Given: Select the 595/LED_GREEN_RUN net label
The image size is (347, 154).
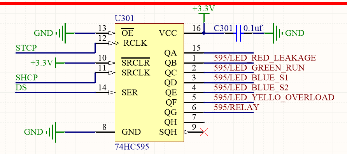Looking at the screenshot, I should pyautogui.click(x=259, y=68).
